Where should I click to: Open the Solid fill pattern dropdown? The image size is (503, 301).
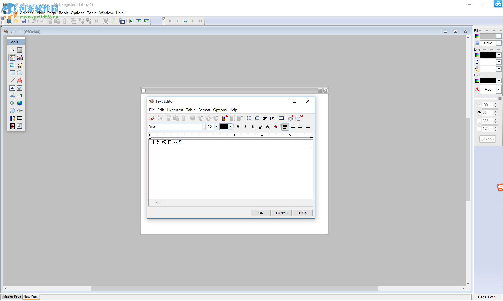pos(499,43)
